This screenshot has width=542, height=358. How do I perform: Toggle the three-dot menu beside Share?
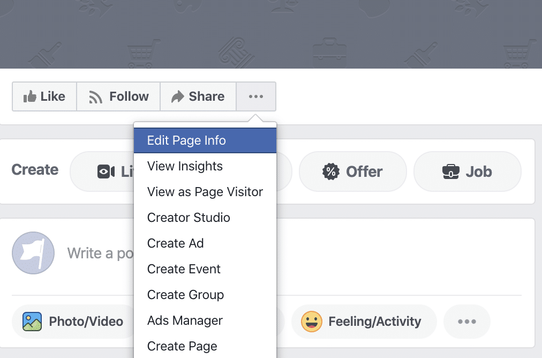pyautogui.click(x=256, y=96)
